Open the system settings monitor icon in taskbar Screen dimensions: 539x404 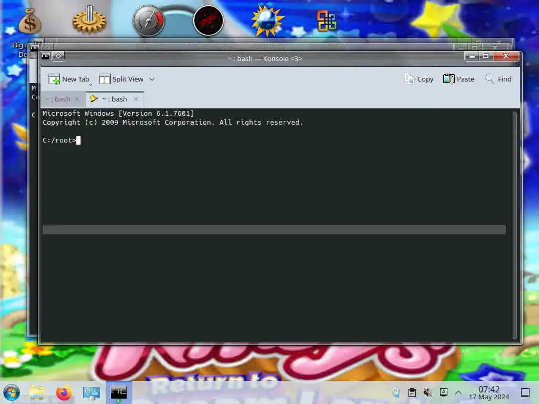pyautogui.click(x=92, y=392)
